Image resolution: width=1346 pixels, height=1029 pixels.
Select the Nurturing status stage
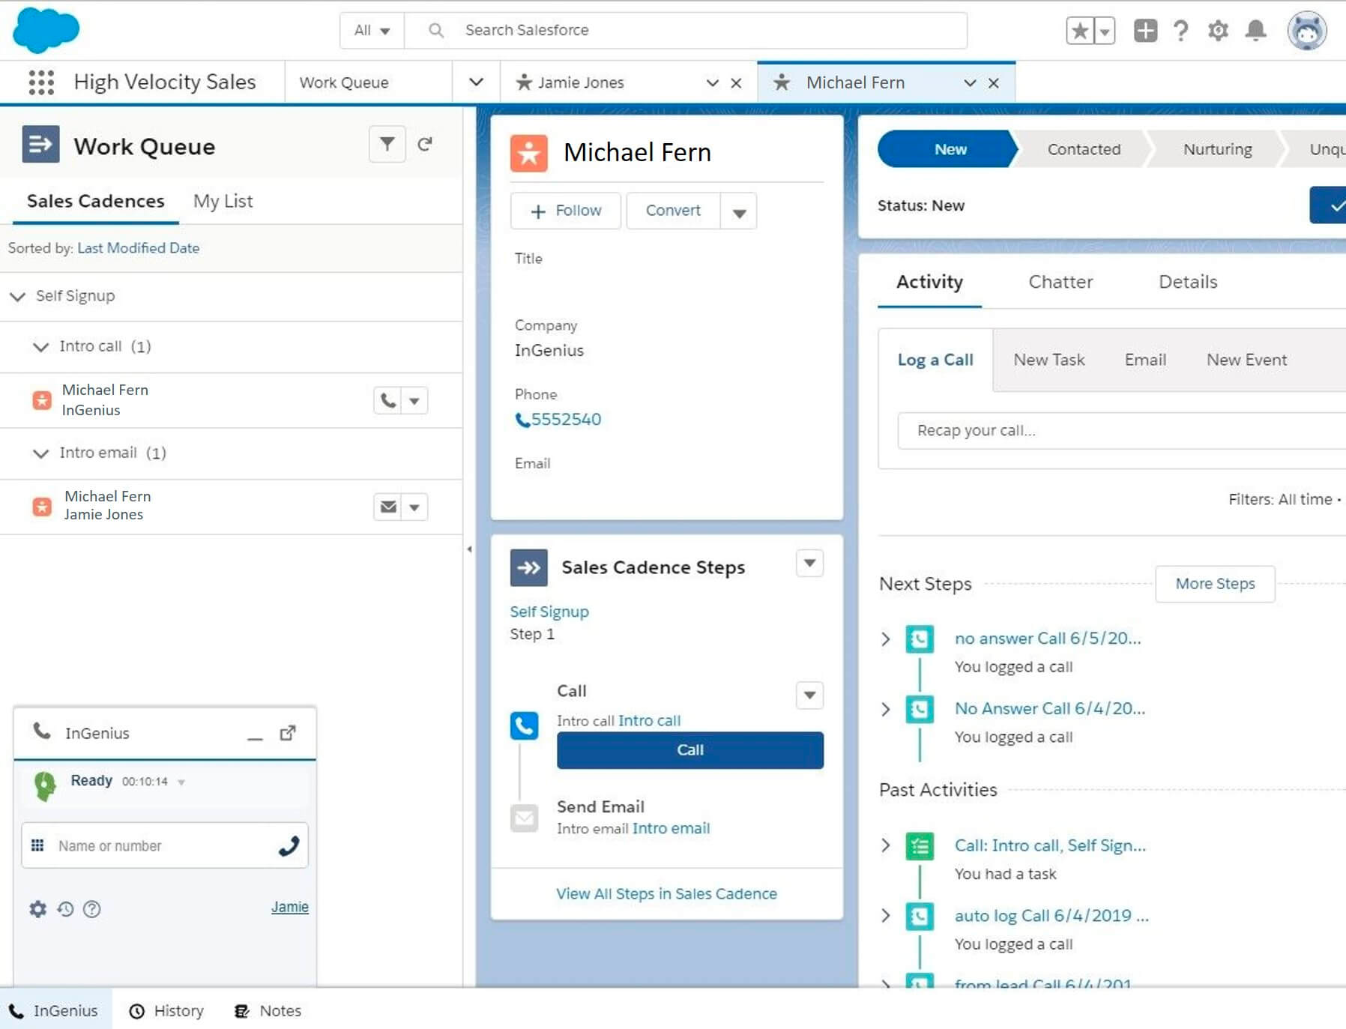click(1217, 149)
